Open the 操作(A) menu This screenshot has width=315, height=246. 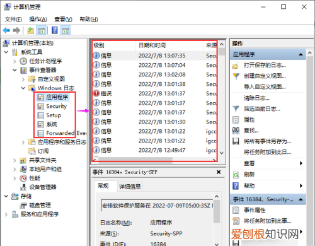[x=38, y=20]
